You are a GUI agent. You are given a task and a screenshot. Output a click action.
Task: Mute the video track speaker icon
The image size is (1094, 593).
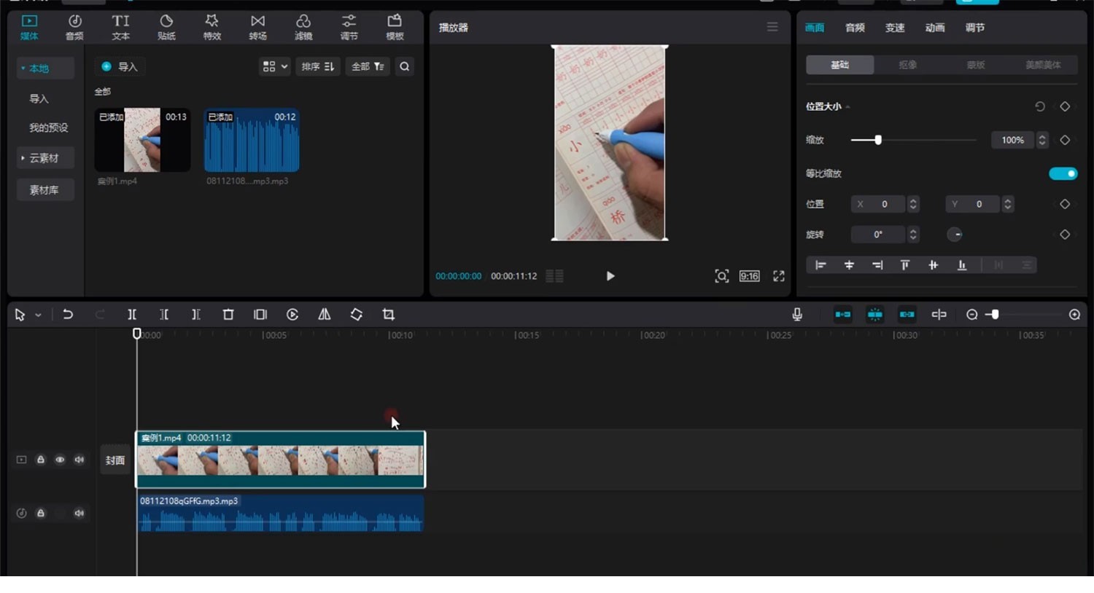click(79, 460)
